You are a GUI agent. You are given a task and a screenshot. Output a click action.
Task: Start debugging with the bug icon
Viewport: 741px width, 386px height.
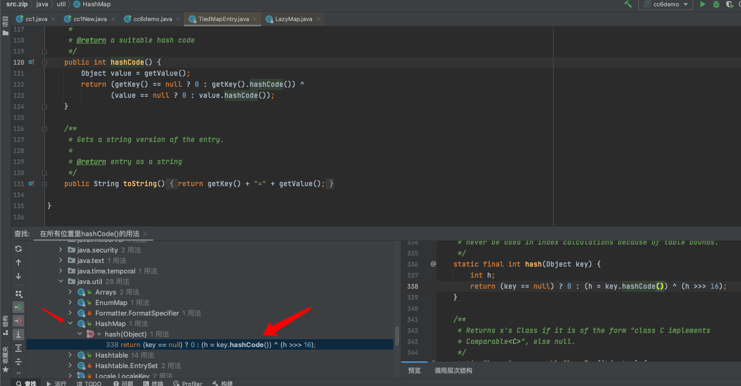pyautogui.click(x=716, y=4)
